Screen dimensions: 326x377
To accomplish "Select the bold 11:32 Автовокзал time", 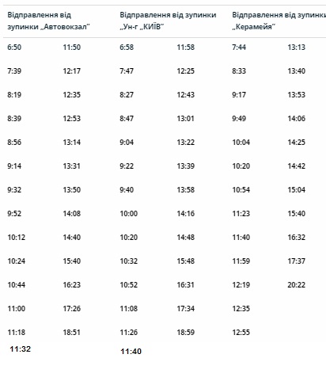I will (21, 349).
